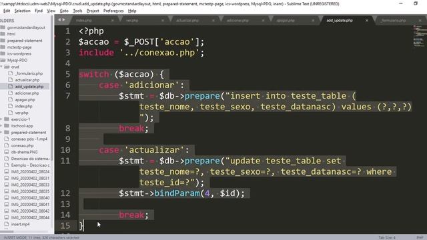Click the itschool-app folder icon
The width and height of the screenshot is (427, 240).
point(7,126)
